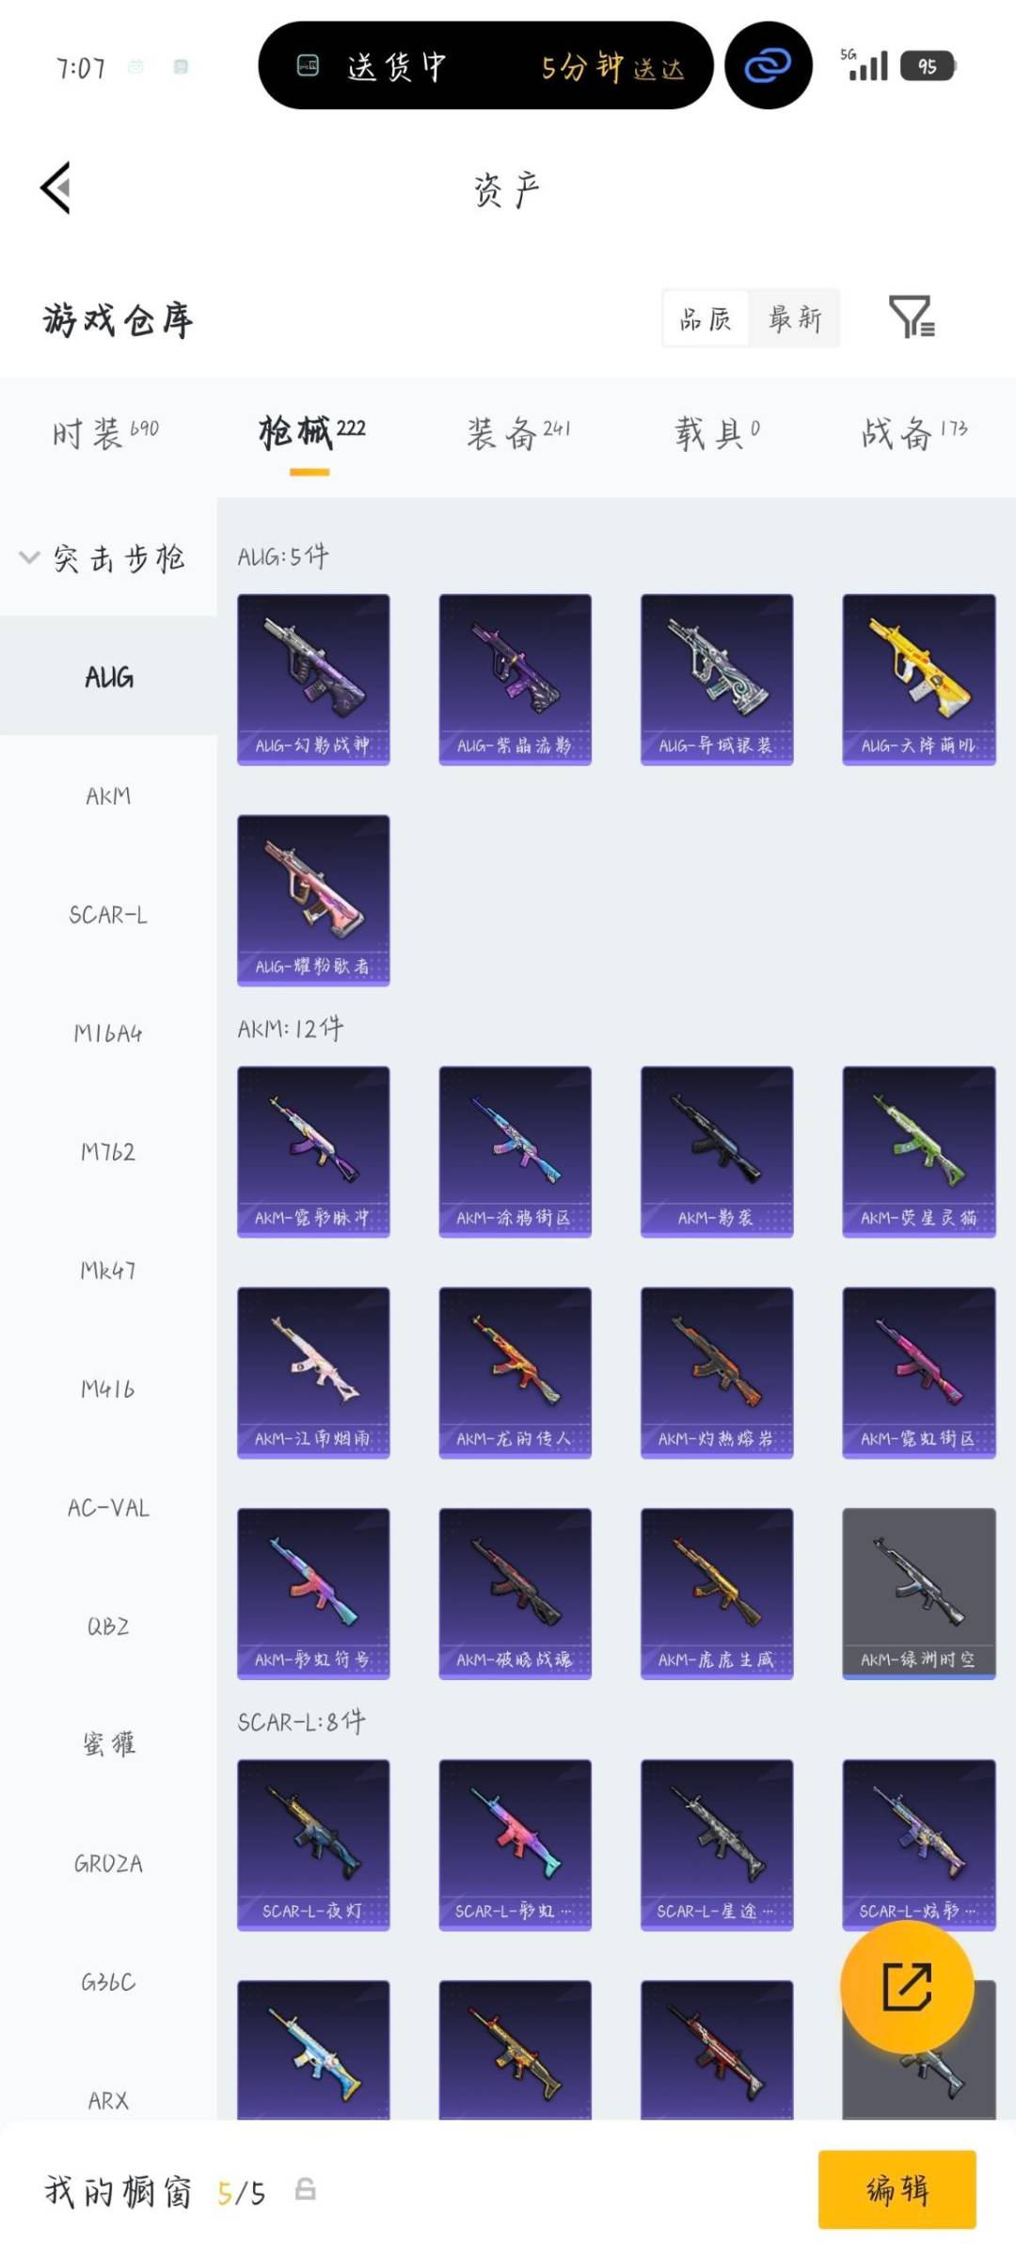Switch to the 装备 tab
The height and width of the screenshot is (2259, 1016).
[x=518, y=433]
